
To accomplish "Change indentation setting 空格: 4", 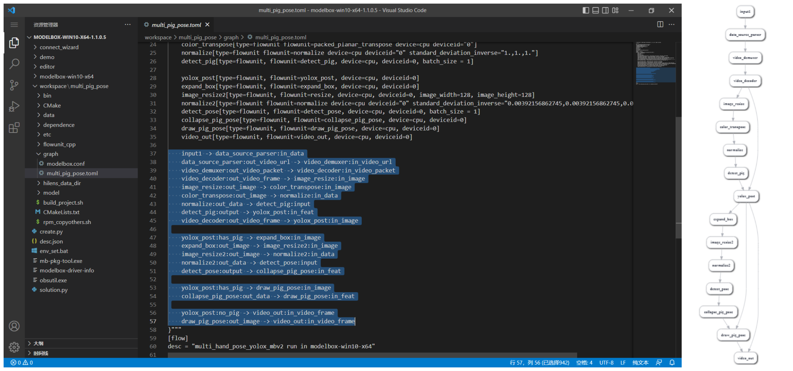I will coord(584,363).
